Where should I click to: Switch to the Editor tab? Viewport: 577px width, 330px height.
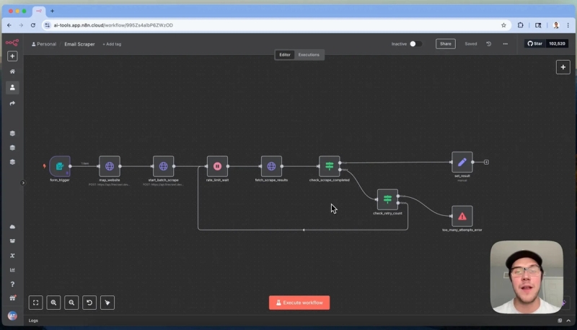pos(285,54)
